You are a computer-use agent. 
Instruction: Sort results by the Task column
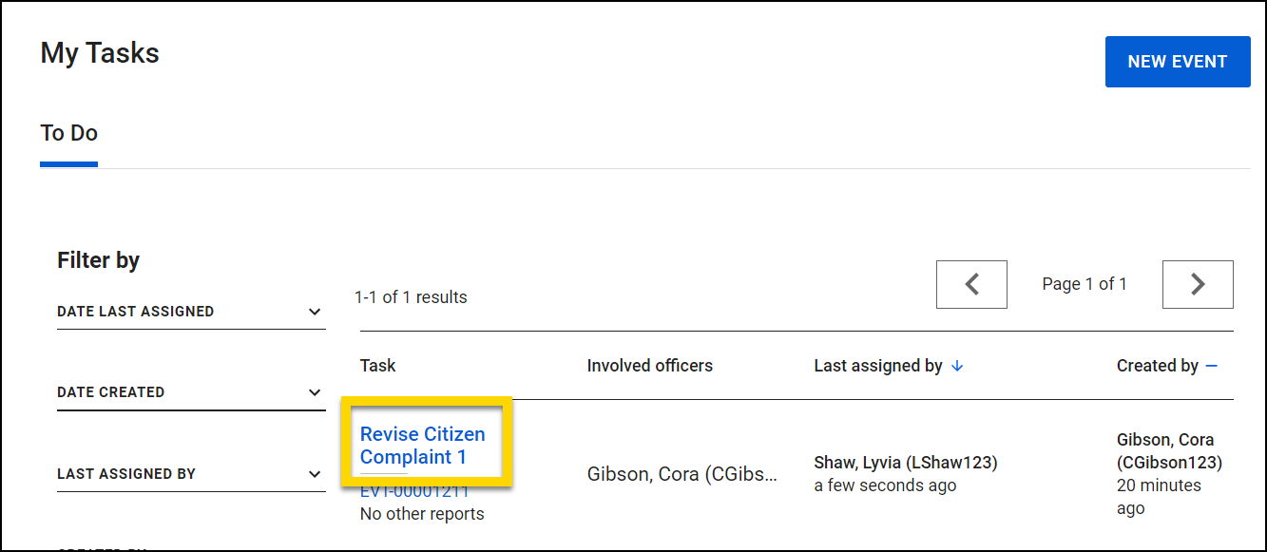tap(378, 365)
